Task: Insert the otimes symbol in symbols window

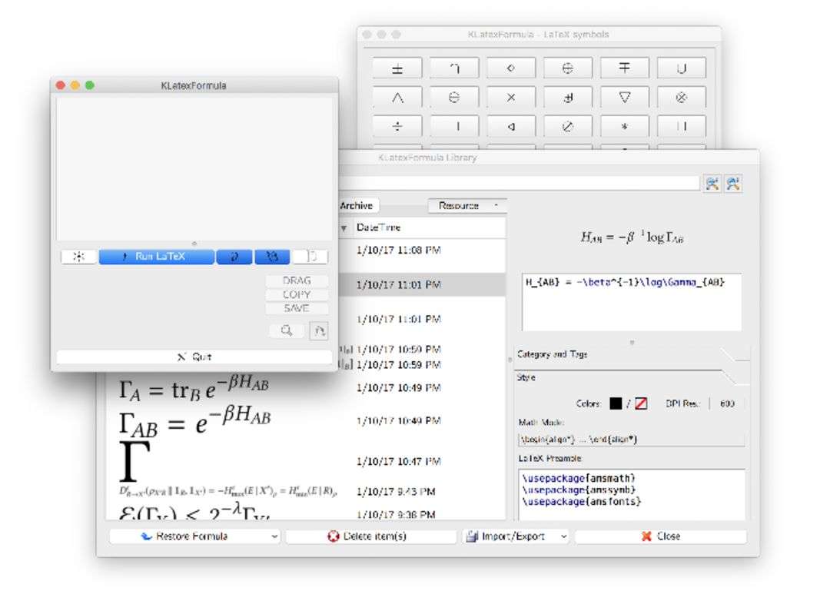Action: (682, 98)
